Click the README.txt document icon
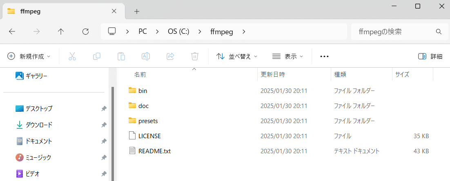This screenshot has height=181, width=450. (132, 151)
